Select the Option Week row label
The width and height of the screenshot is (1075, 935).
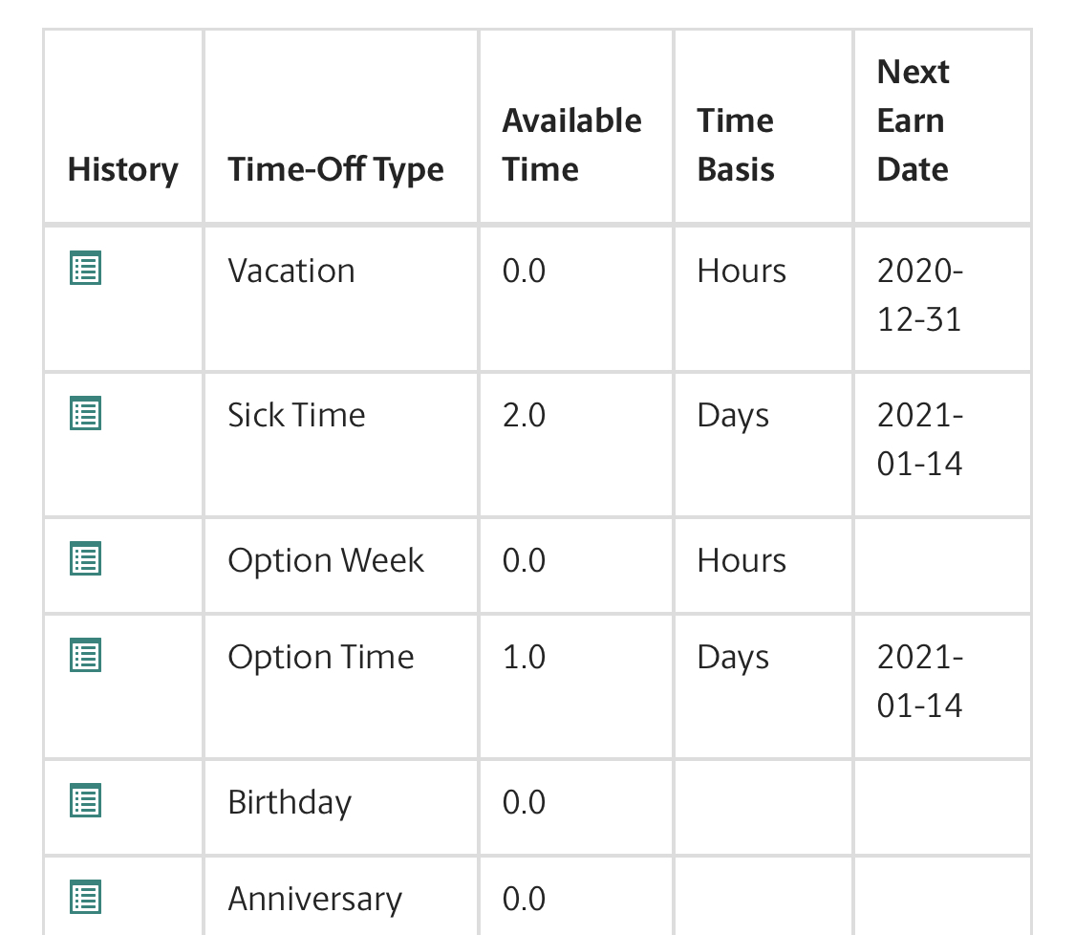click(x=326, y=560)
